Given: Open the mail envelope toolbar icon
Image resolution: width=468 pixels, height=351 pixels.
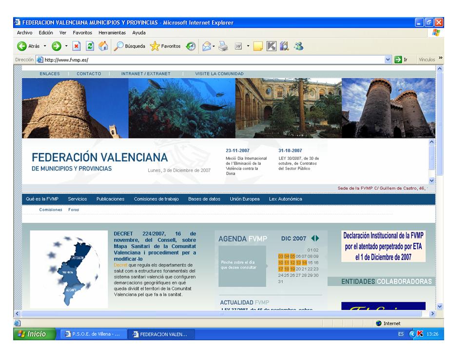Looking at the screenshot, I should pos(206,46).
